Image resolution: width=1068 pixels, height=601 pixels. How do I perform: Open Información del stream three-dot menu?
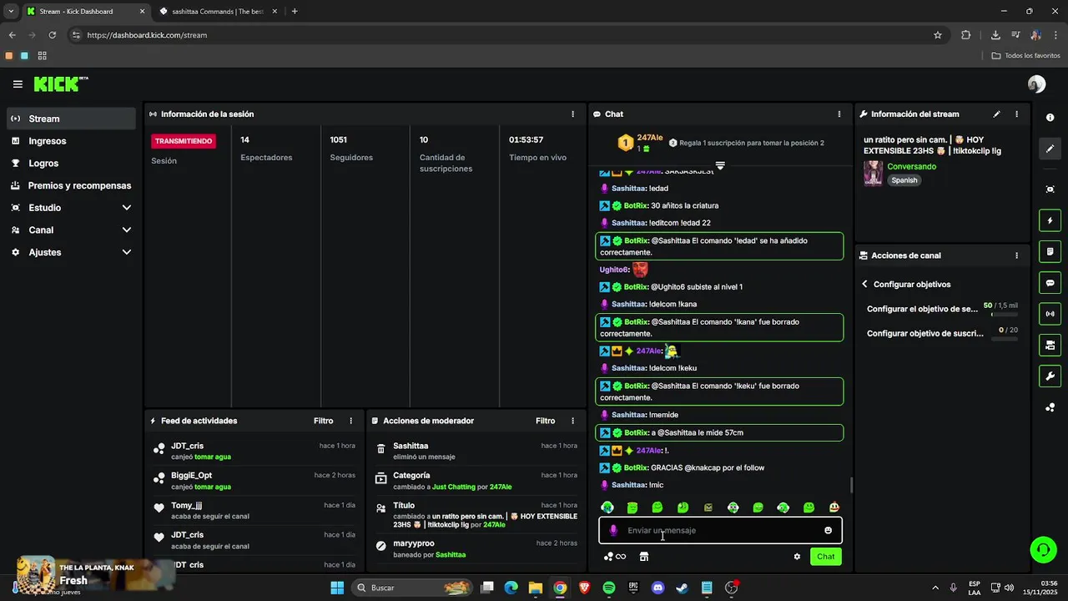[x=1016, y=114]
